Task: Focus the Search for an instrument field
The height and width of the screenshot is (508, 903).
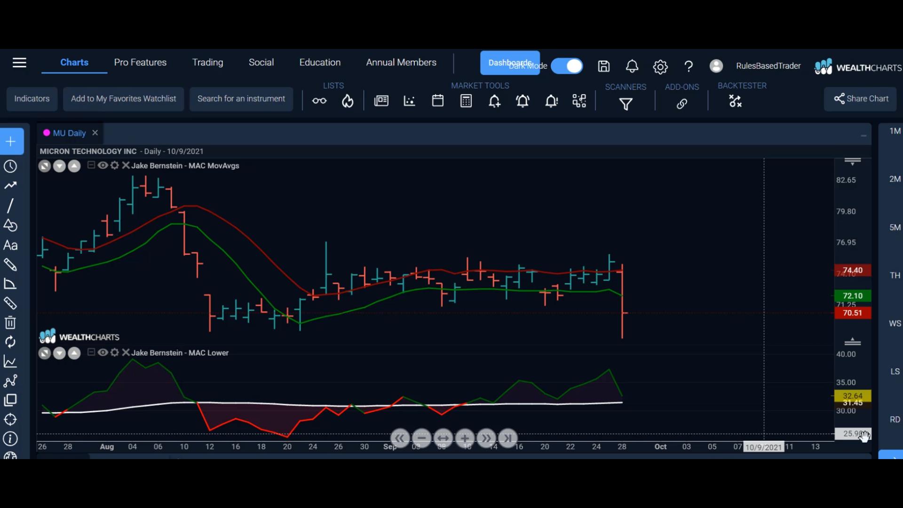Action: pos(241,99)
